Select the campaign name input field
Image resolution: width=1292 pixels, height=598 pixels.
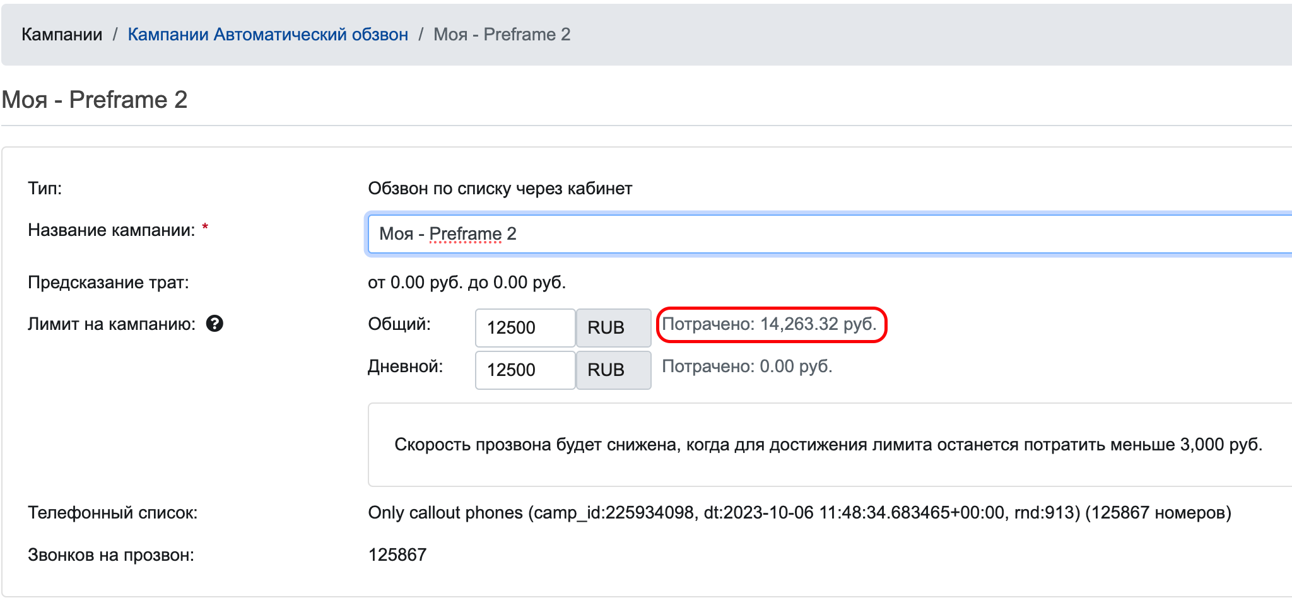tap(694, 233)
